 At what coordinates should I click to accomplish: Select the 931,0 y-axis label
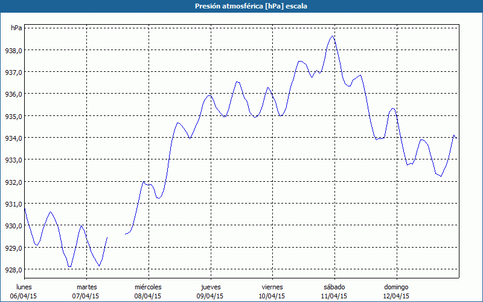[x=13, y=204]
